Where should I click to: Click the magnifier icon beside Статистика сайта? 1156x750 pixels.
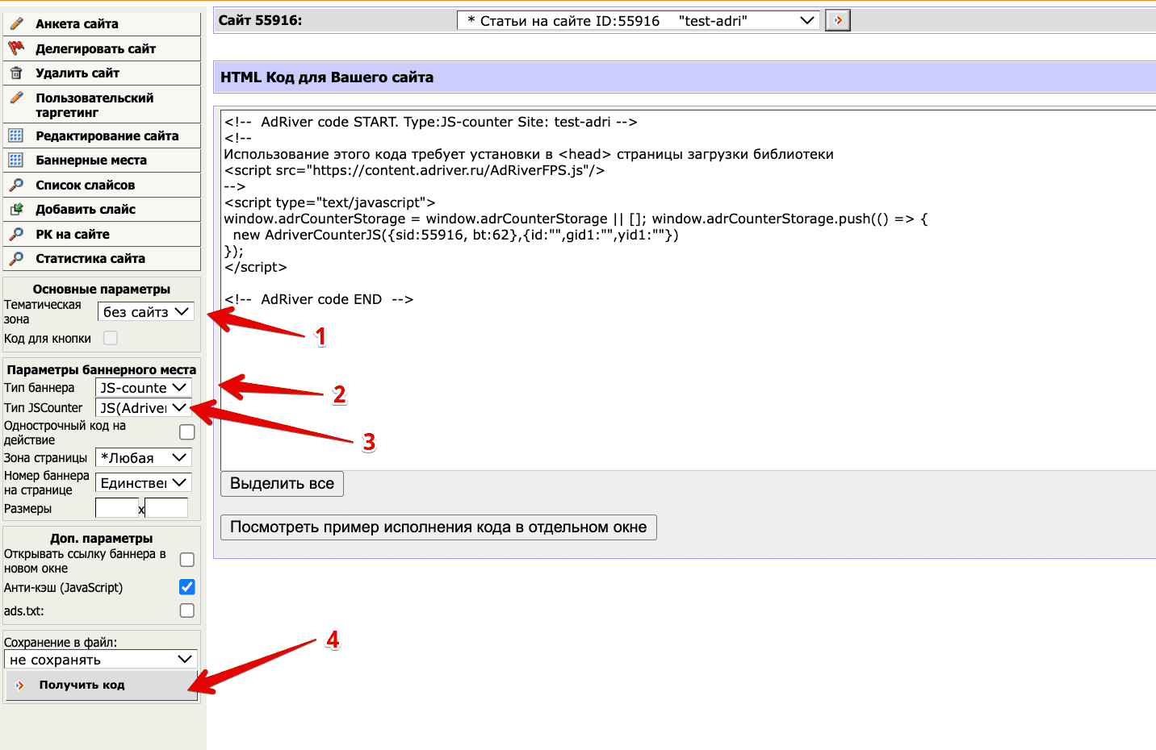(x=16, y=258)
